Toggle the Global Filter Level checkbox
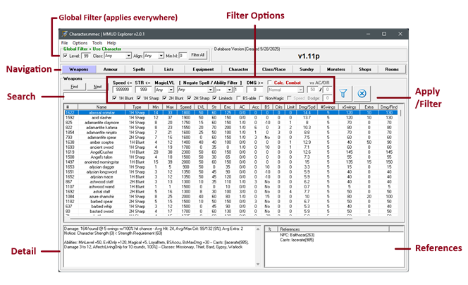The width and height of the screenshot is (468, 285). pyautogui.click(x=66, y=55)
